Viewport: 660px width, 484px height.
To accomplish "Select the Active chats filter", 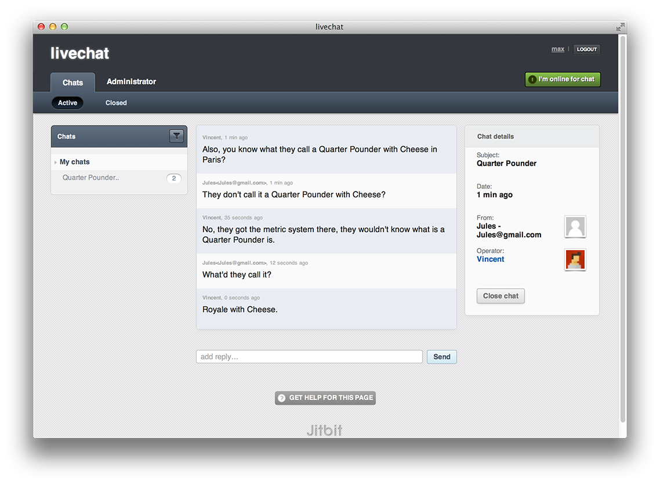I will 67,102.
